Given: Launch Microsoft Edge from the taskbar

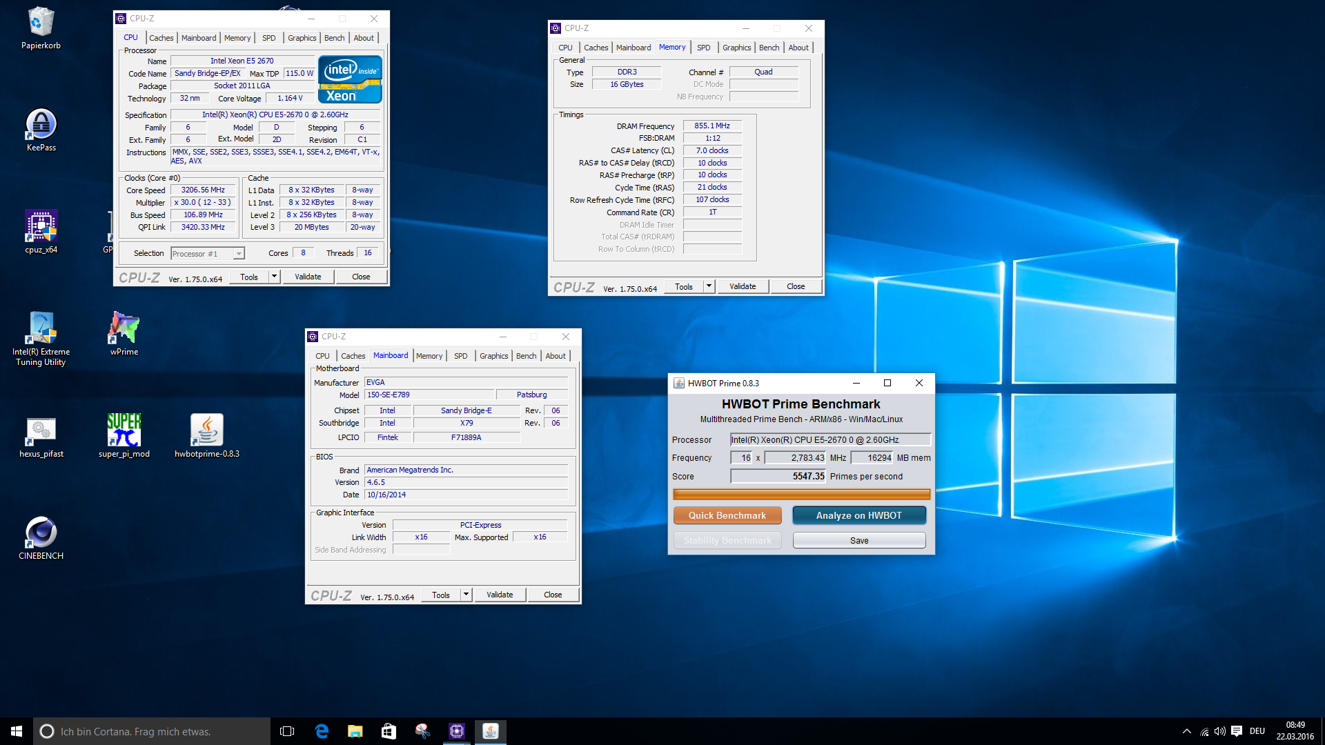Looking at the screenshot, I should click(x=322, y=731).
